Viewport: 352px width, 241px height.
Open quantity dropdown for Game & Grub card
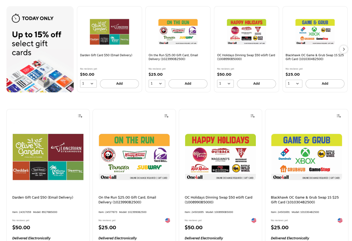click(294, 84)
